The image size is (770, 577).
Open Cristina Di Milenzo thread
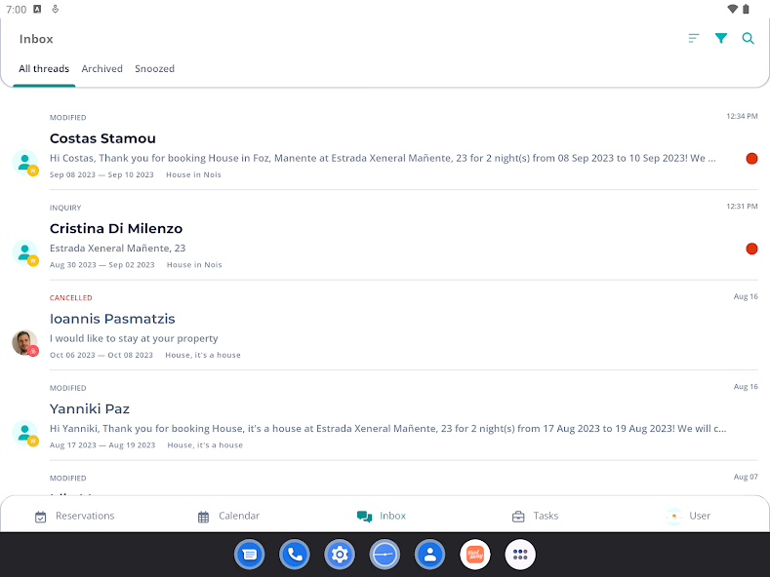pos(385,236)
